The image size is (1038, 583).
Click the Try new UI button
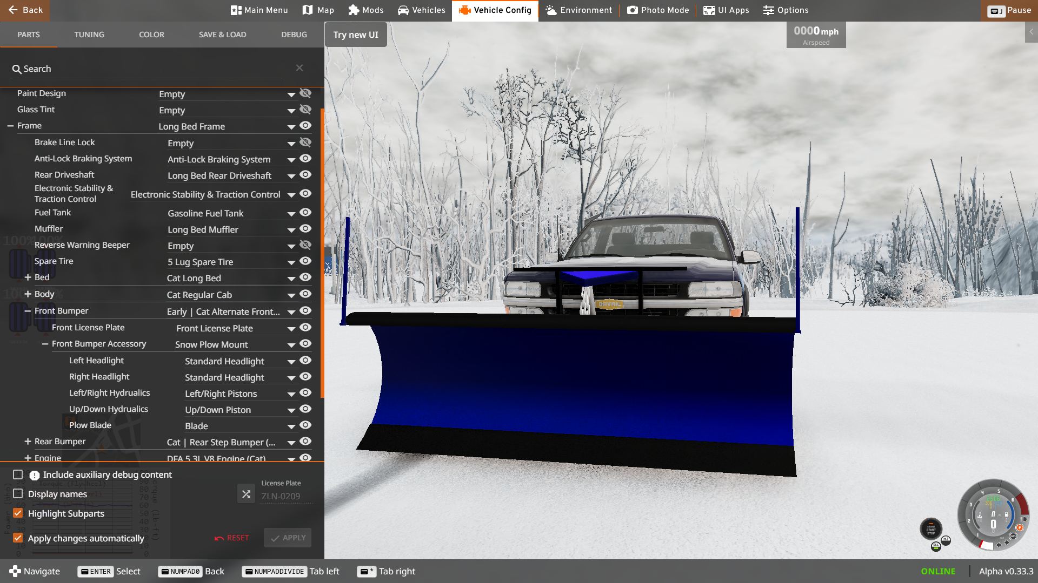(356, 35)
